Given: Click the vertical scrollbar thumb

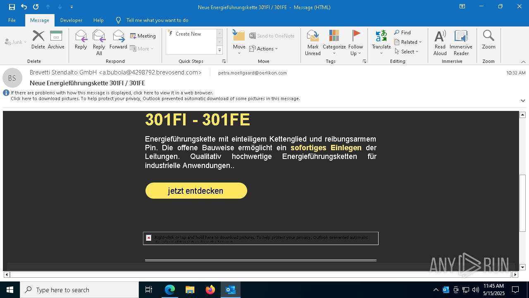Looking at the screenshot, I should [x=522, y=203].
